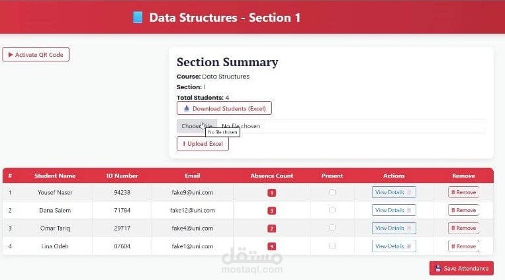The height and width of the screenshot is (280, 505).
Task: Open View Details for Lina Odeh
Action: tap(394, 246)
